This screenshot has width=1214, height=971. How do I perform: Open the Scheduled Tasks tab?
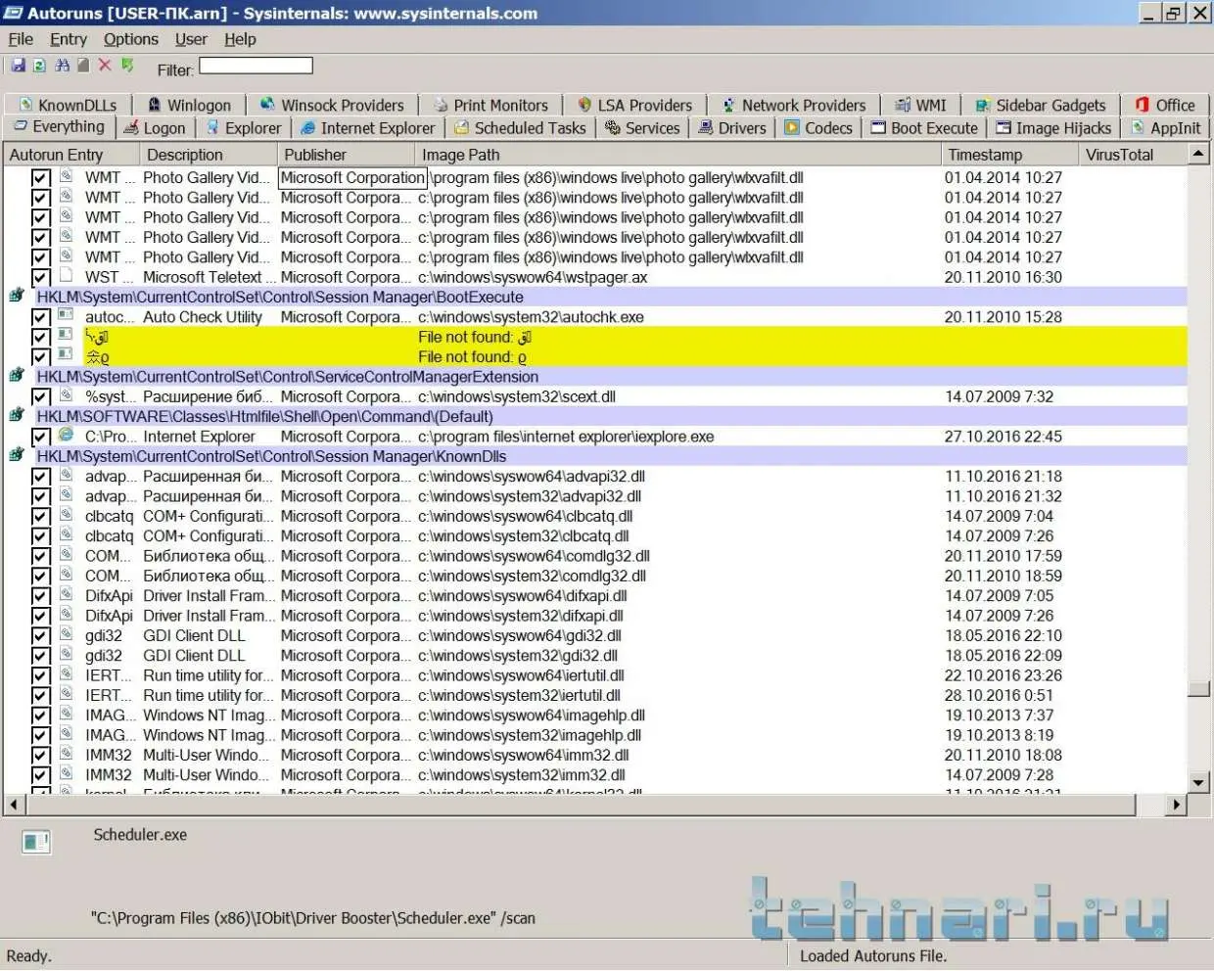coord(520,128)
